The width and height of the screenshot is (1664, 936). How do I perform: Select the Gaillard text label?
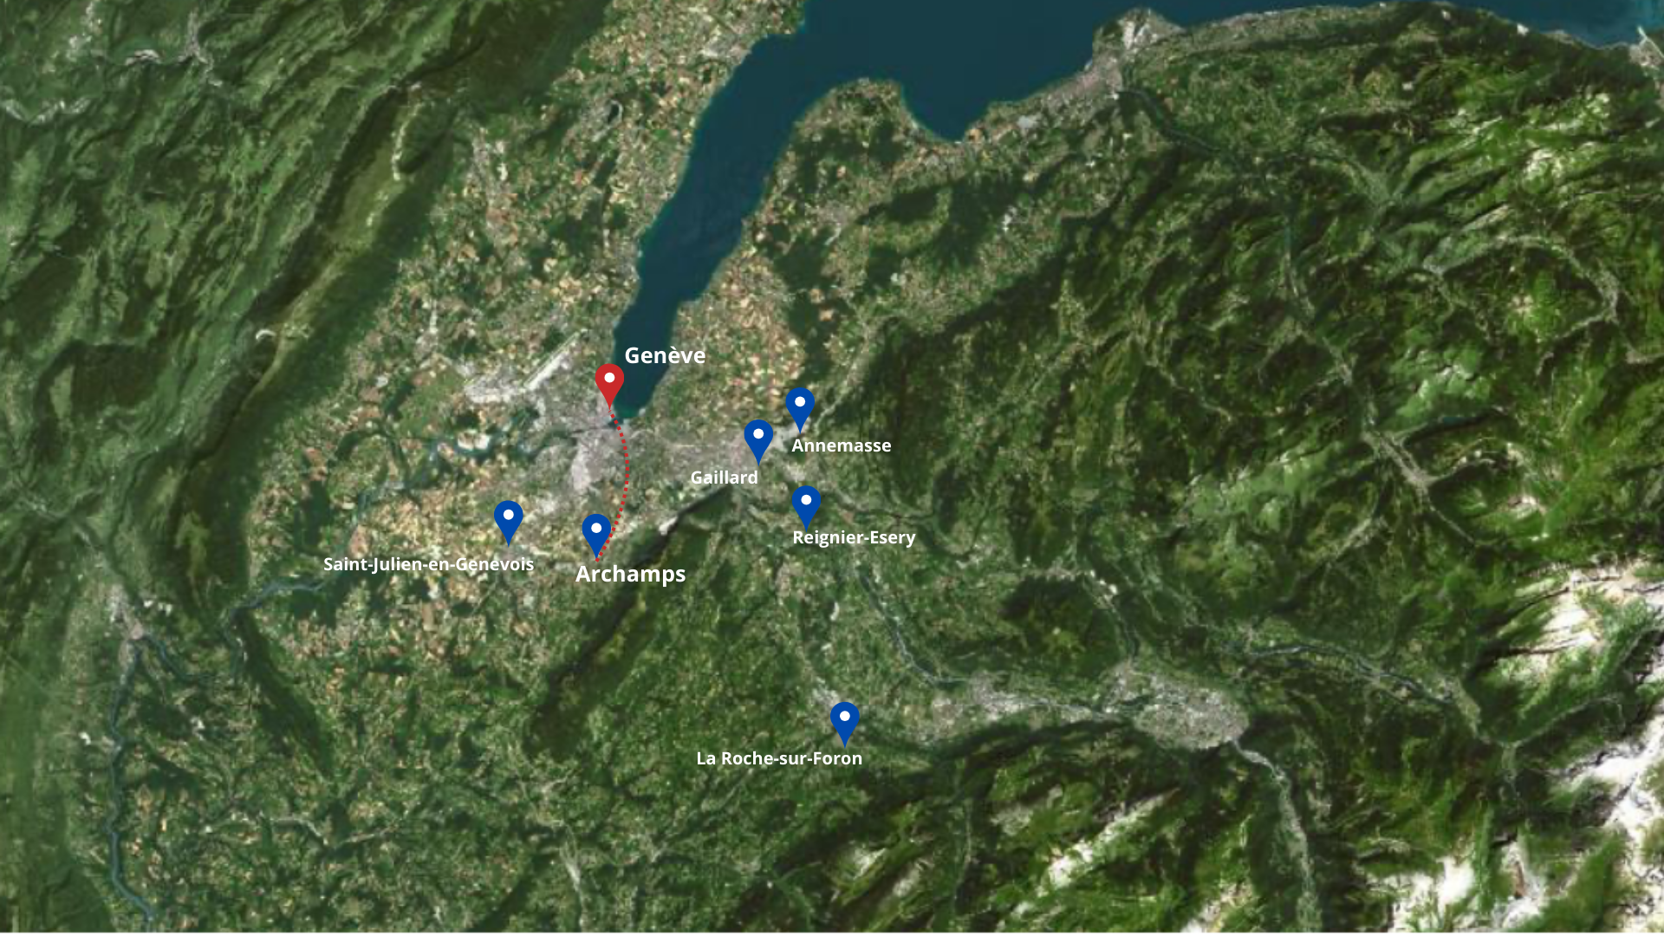724,478
